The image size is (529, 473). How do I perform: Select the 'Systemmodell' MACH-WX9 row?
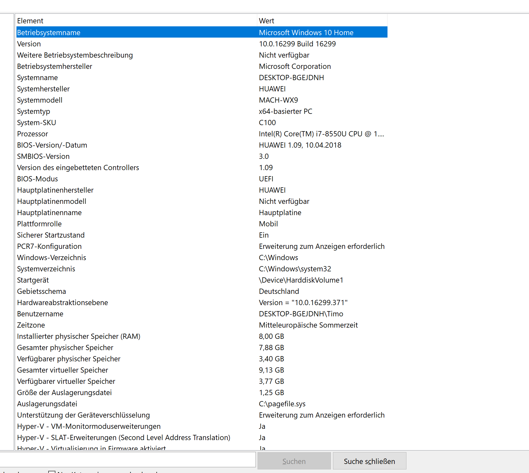coord(40,100)
